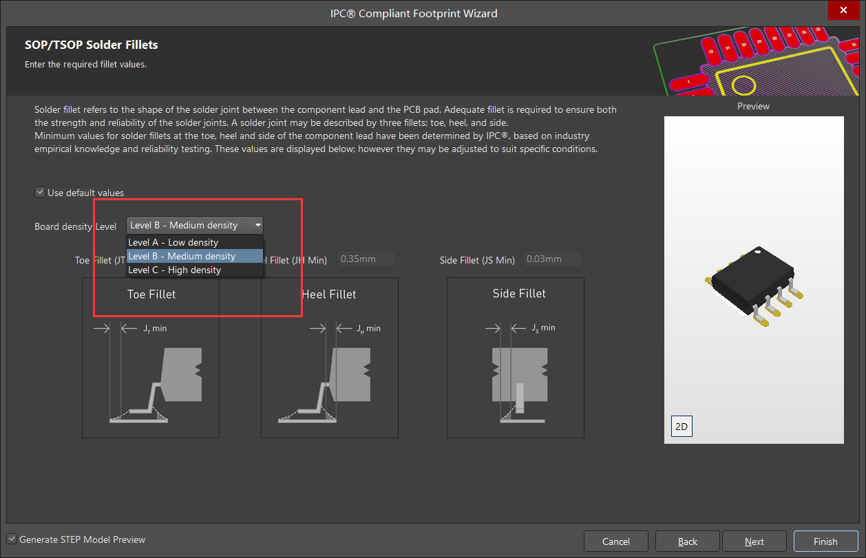Image resolution: width=866 pixels, height=558 pixels.
Task: Click the SOP/TSOP Solder Fillets heading
Action: (92, 45)
